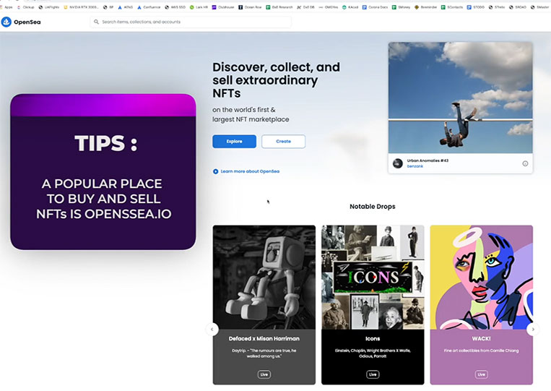Image resolution: width=551 pixels, height=391 pixels.
Task: Open the Defaced x Misan Harriman drop
Action: coord(264,305)
